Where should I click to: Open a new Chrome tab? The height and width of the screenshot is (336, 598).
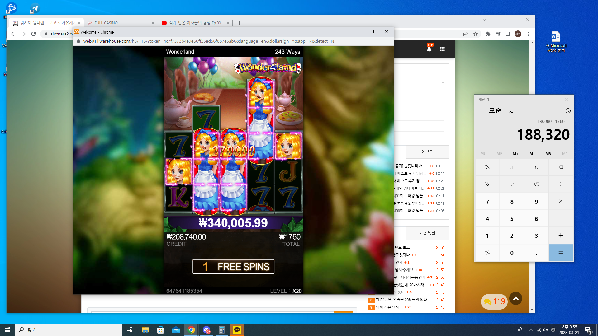239,23
